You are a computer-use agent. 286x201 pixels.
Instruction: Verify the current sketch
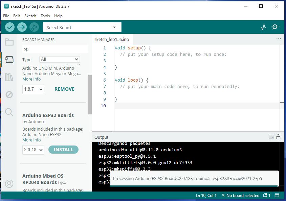[9, 27]
